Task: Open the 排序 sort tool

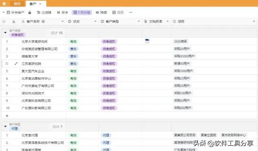Action: (x=62, y=12)
